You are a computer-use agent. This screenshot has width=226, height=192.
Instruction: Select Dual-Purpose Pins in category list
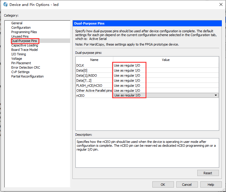coord(24,41)
